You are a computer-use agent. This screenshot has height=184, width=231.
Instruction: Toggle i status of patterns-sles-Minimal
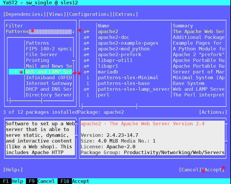point(88,77)
